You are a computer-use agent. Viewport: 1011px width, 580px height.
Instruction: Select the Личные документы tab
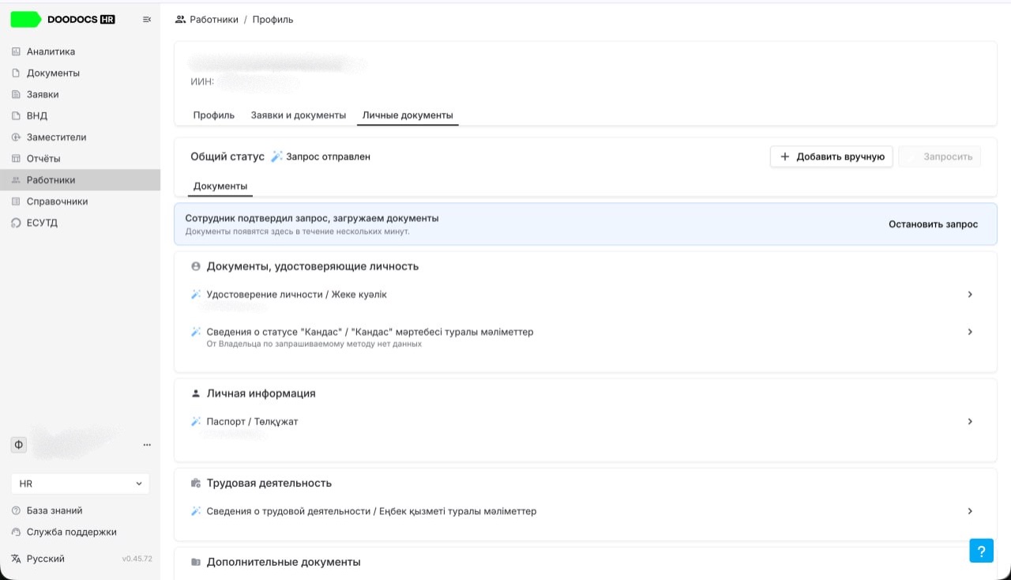click(x=408, y=115)
